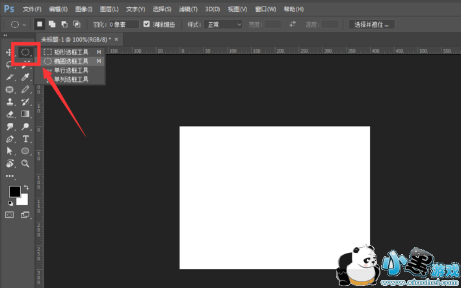Click the 选择并遮住 button
461x288 pixels.
pos(371,24)
